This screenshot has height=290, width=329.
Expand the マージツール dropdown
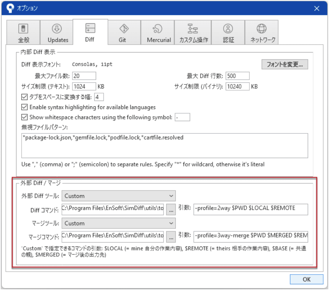coord(118,223)
